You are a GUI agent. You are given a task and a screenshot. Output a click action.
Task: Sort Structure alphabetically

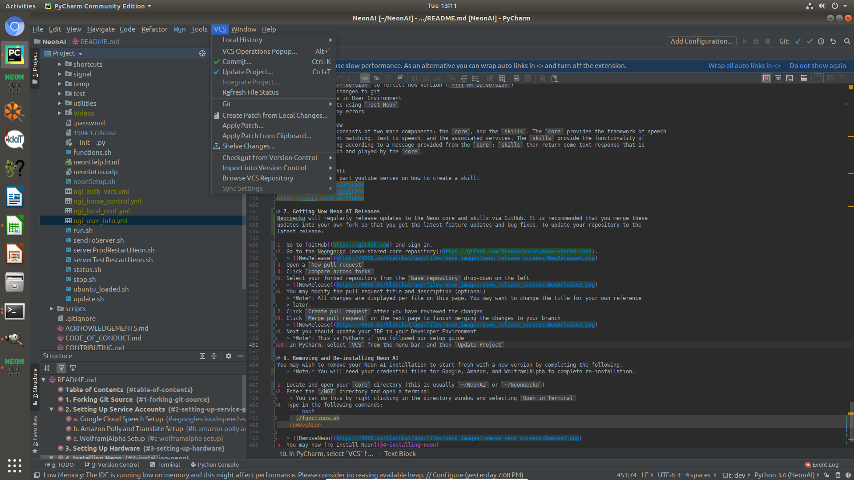pos(47,368)
